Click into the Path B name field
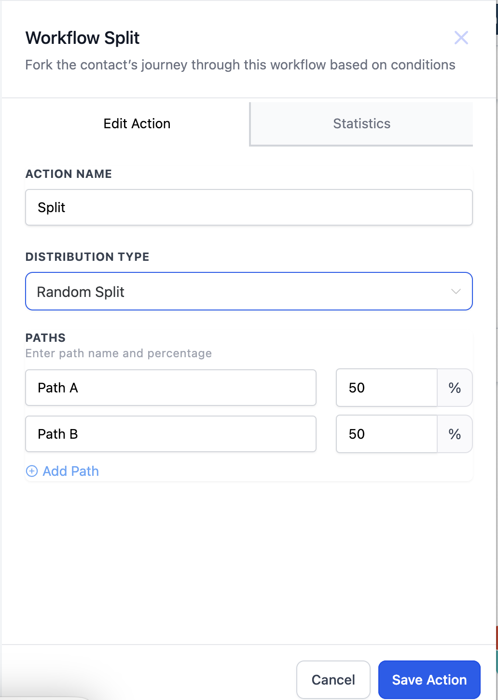Viewport: 498px width, 700px height. [x=171, y=434]
